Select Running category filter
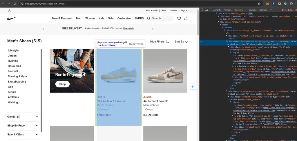297x141 pixels. coord(13,61)
